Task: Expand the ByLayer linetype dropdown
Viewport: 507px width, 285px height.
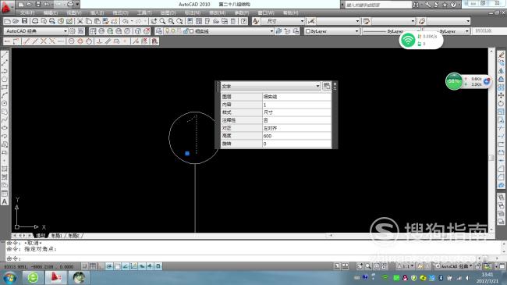Action: [x=418, y=31]
